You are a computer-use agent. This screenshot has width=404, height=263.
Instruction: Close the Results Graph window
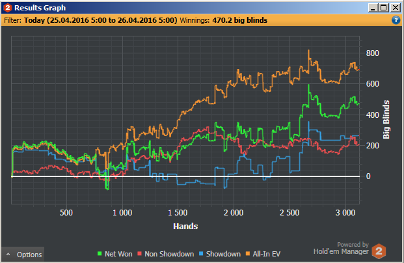(x=396, y=8)
